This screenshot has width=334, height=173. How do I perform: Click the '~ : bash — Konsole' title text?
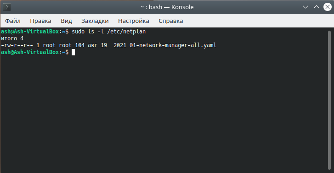point(167,7)
